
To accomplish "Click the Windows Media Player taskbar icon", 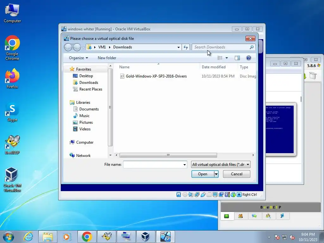I will pos(67,237).
